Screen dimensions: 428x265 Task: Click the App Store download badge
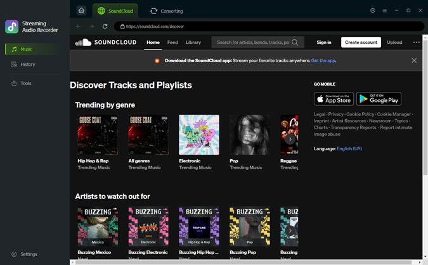(x=334, y=99)
